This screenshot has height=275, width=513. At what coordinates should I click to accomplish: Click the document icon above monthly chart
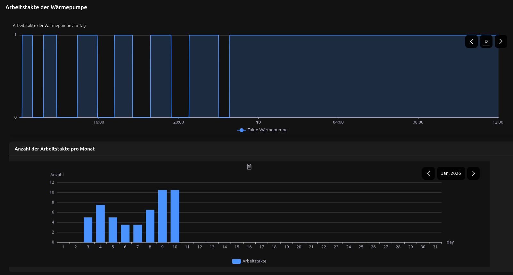249,167
